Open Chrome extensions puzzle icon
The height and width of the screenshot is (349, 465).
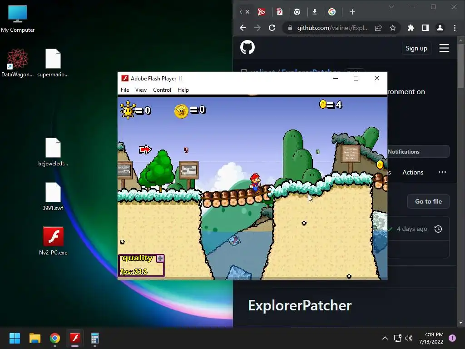pos(411,28)
